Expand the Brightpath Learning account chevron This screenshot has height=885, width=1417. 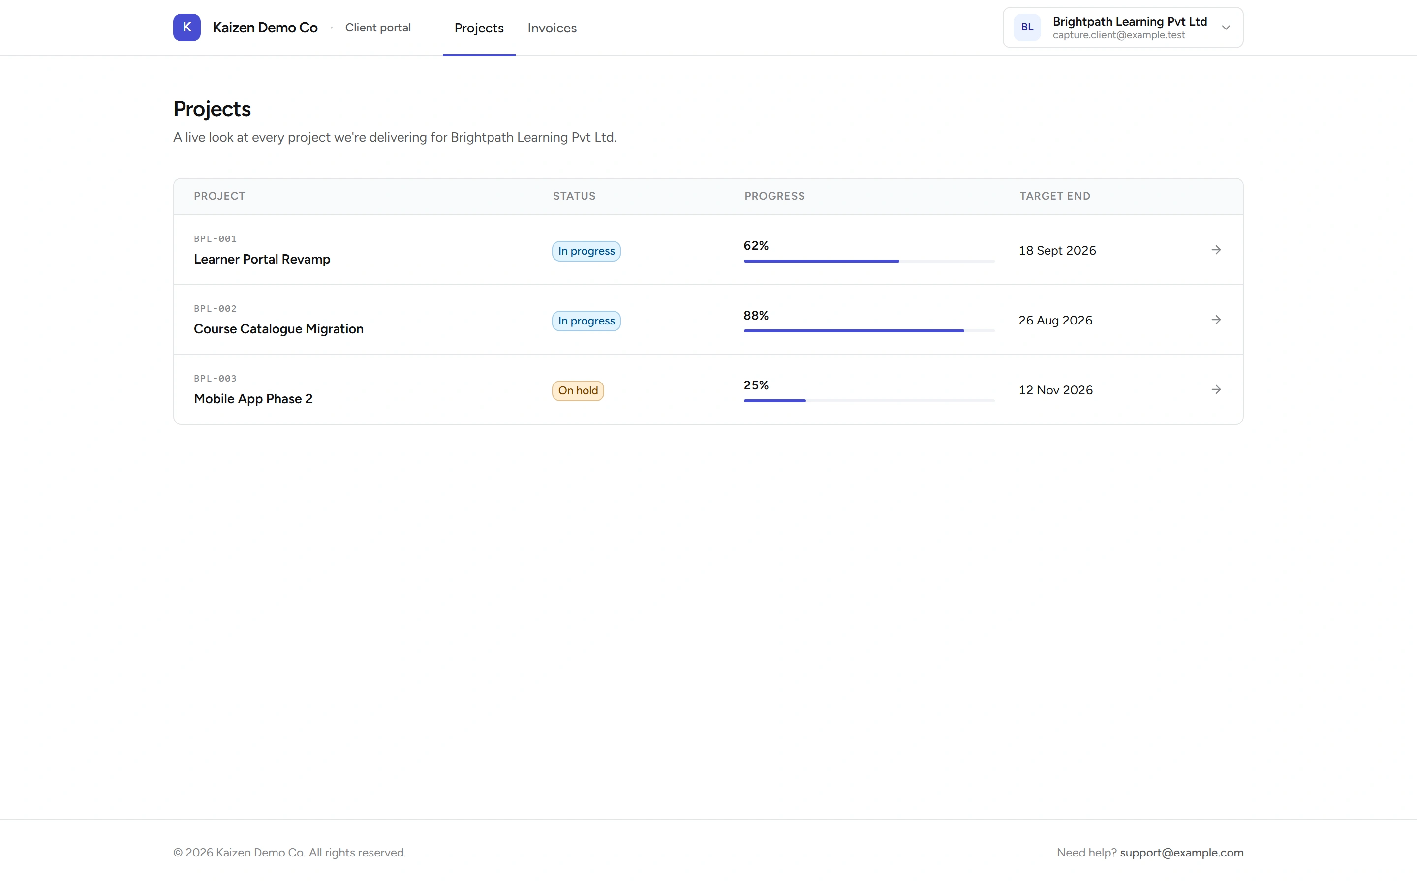1226,28
